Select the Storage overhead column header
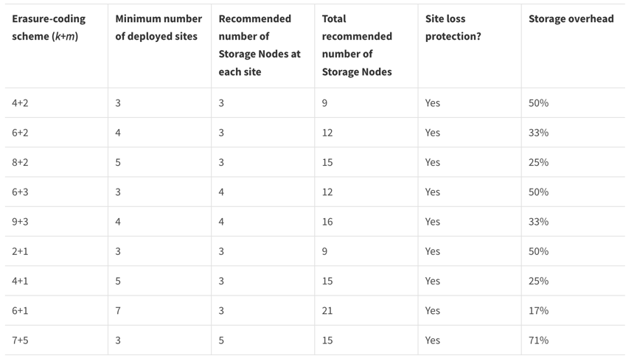This screenshot has height=364, width=637. (x=571, y=18)
